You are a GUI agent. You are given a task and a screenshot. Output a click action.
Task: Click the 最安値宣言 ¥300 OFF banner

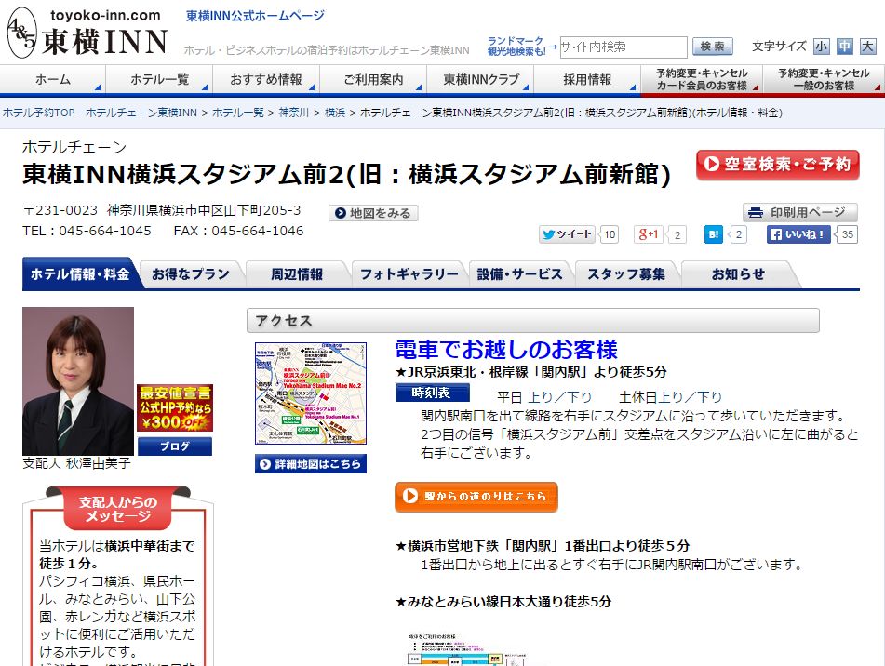coord(175,407)
